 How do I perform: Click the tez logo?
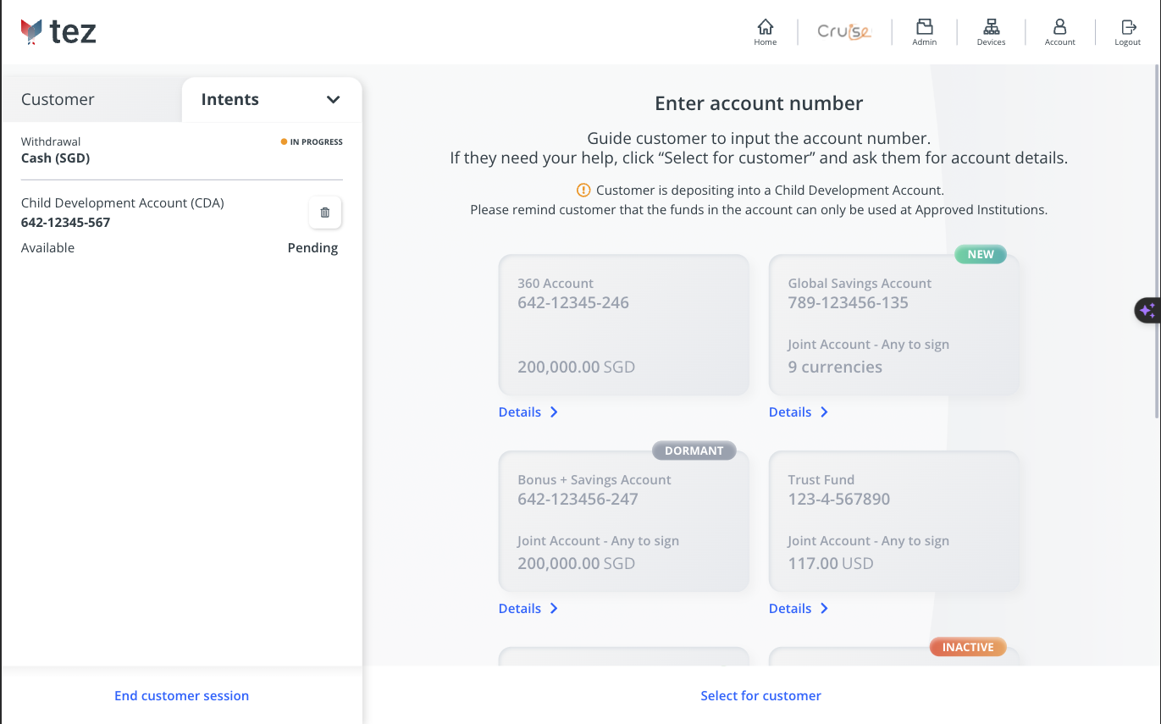pos(58,32)
